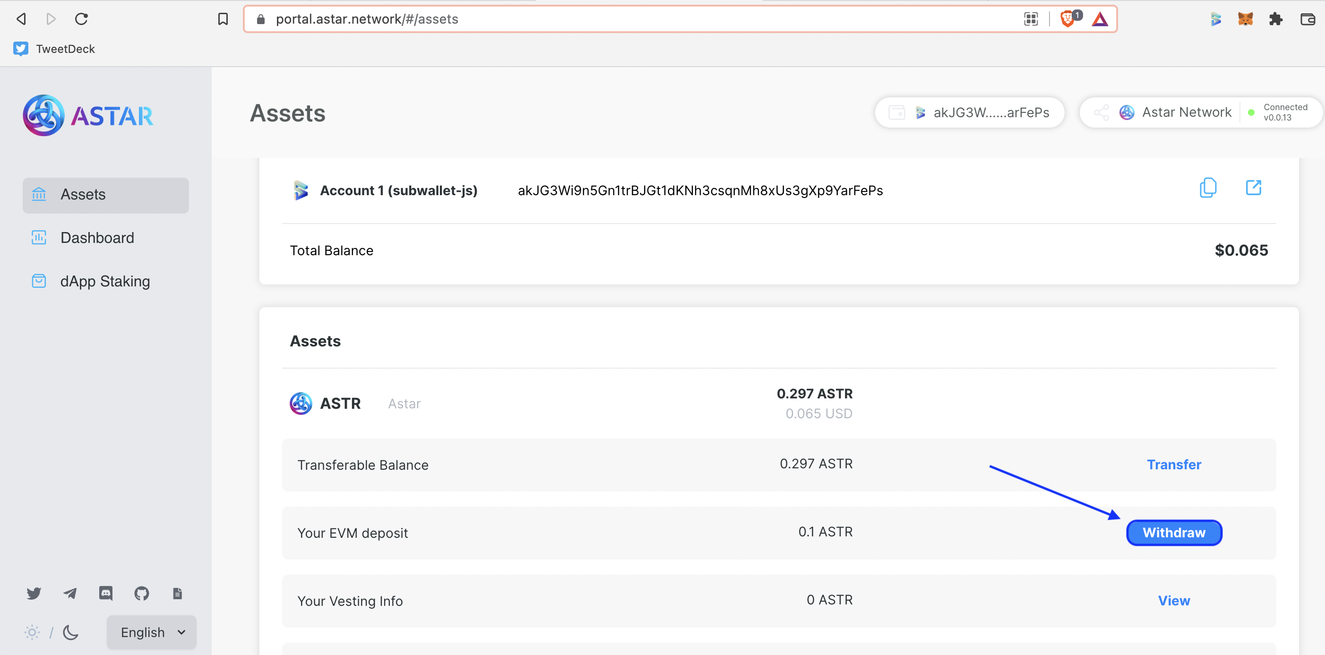
Task: Open the QR grid icon in address bar
Action: click(1031, 19)
